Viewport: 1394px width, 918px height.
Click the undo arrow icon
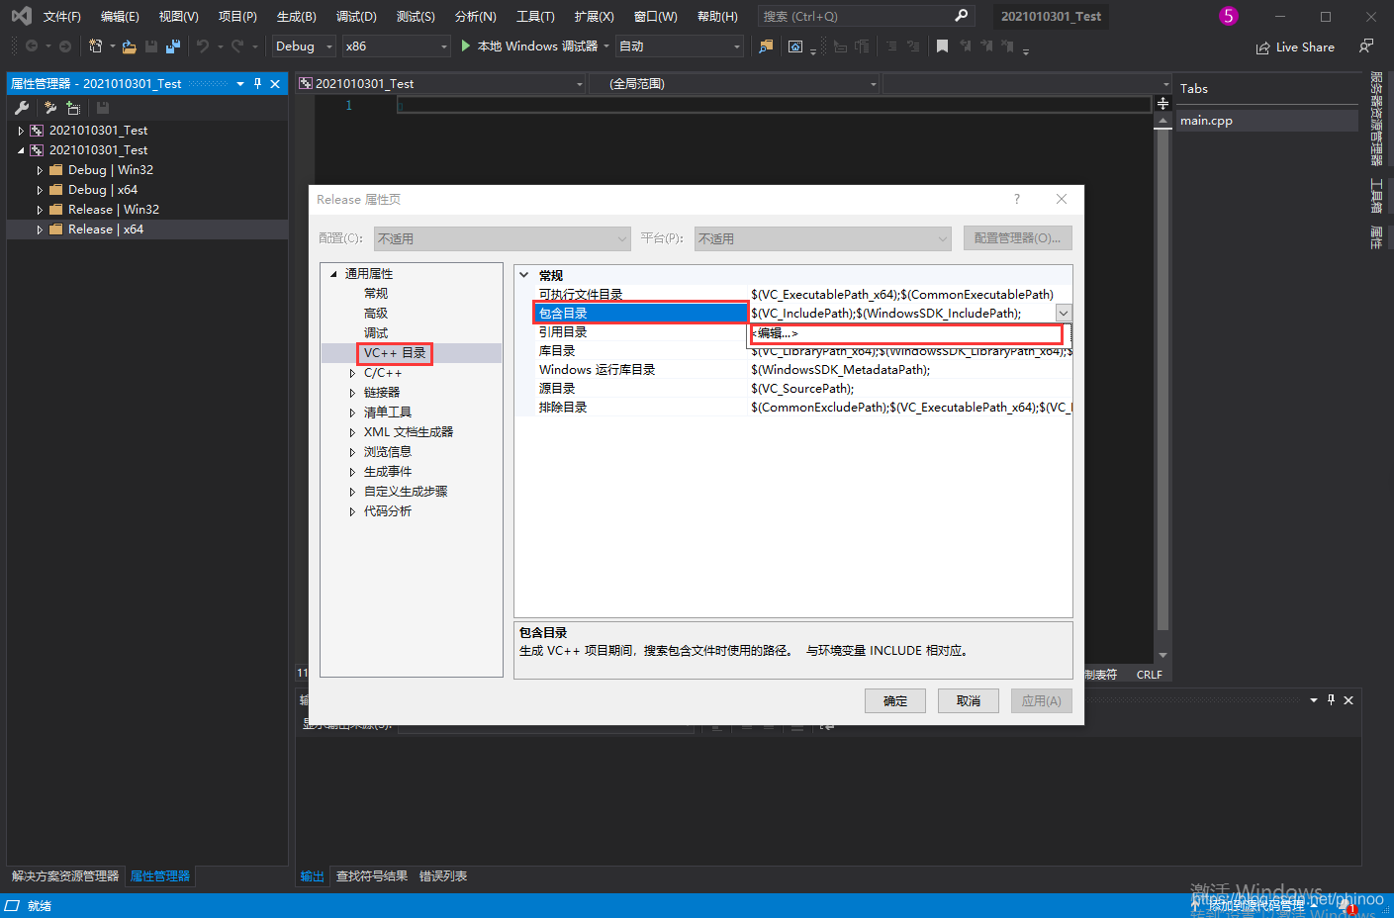coord(203,46)
